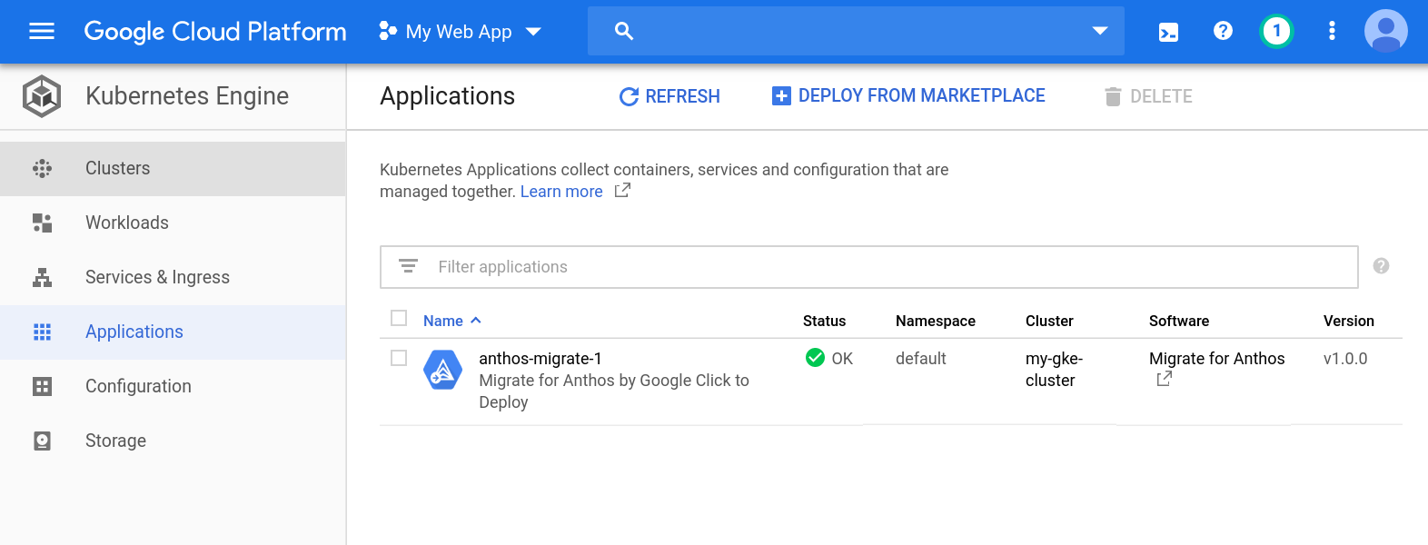Click the Kubernetes Engine hexagon logo
Image resolution: width=1428 pixels, height=545 pixels.
point(42,96)
